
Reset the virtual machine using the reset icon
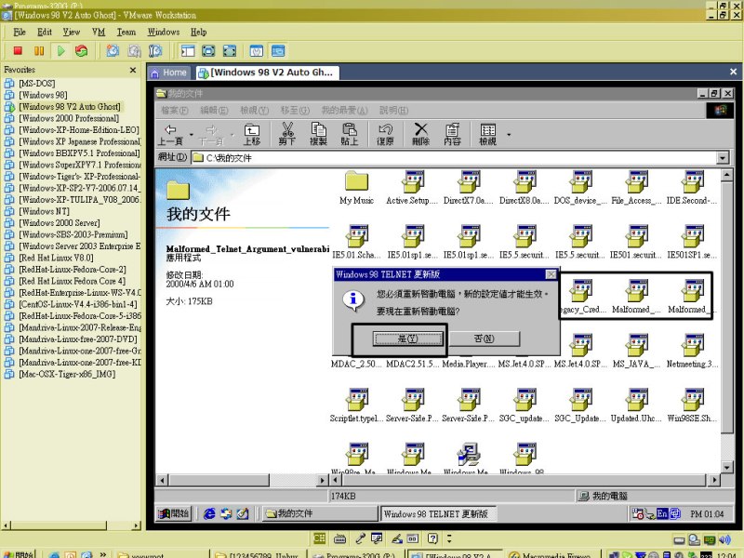click(82, 51)
